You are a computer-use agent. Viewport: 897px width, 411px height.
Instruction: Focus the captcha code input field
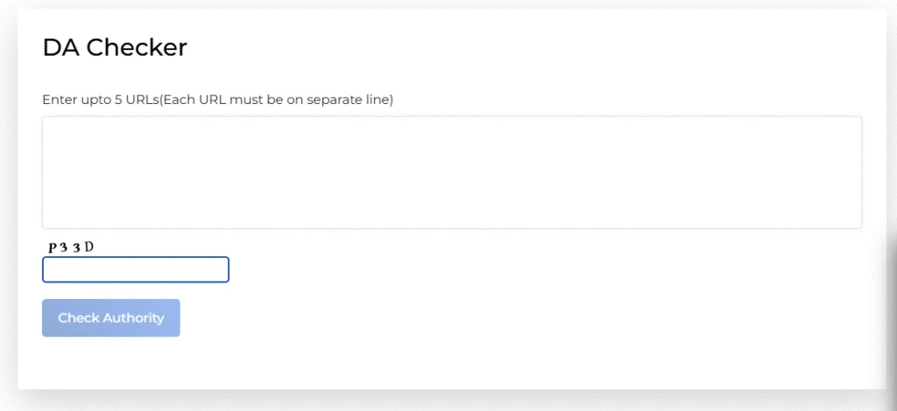136,269
